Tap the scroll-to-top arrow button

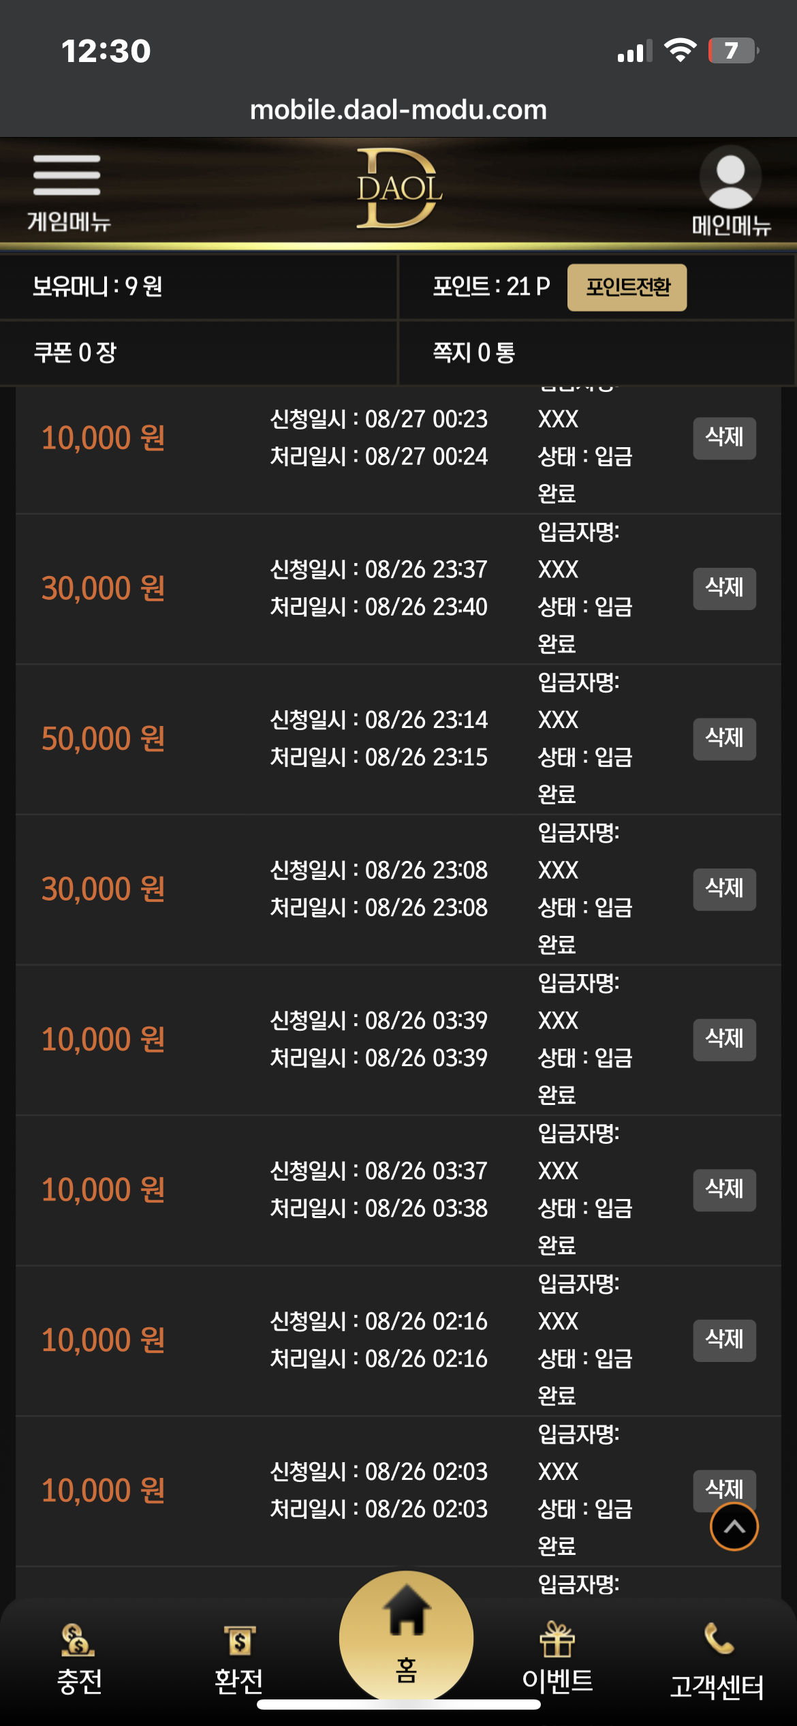tap(734, 1526)
